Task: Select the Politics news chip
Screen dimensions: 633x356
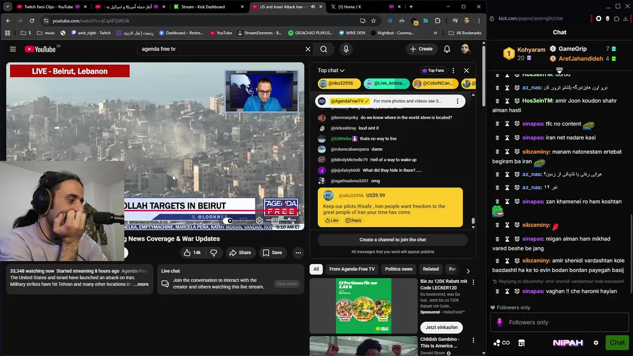Action: click(399, 269)
